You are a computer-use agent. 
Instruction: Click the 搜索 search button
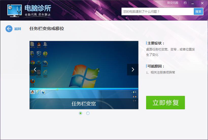point(198,11)
